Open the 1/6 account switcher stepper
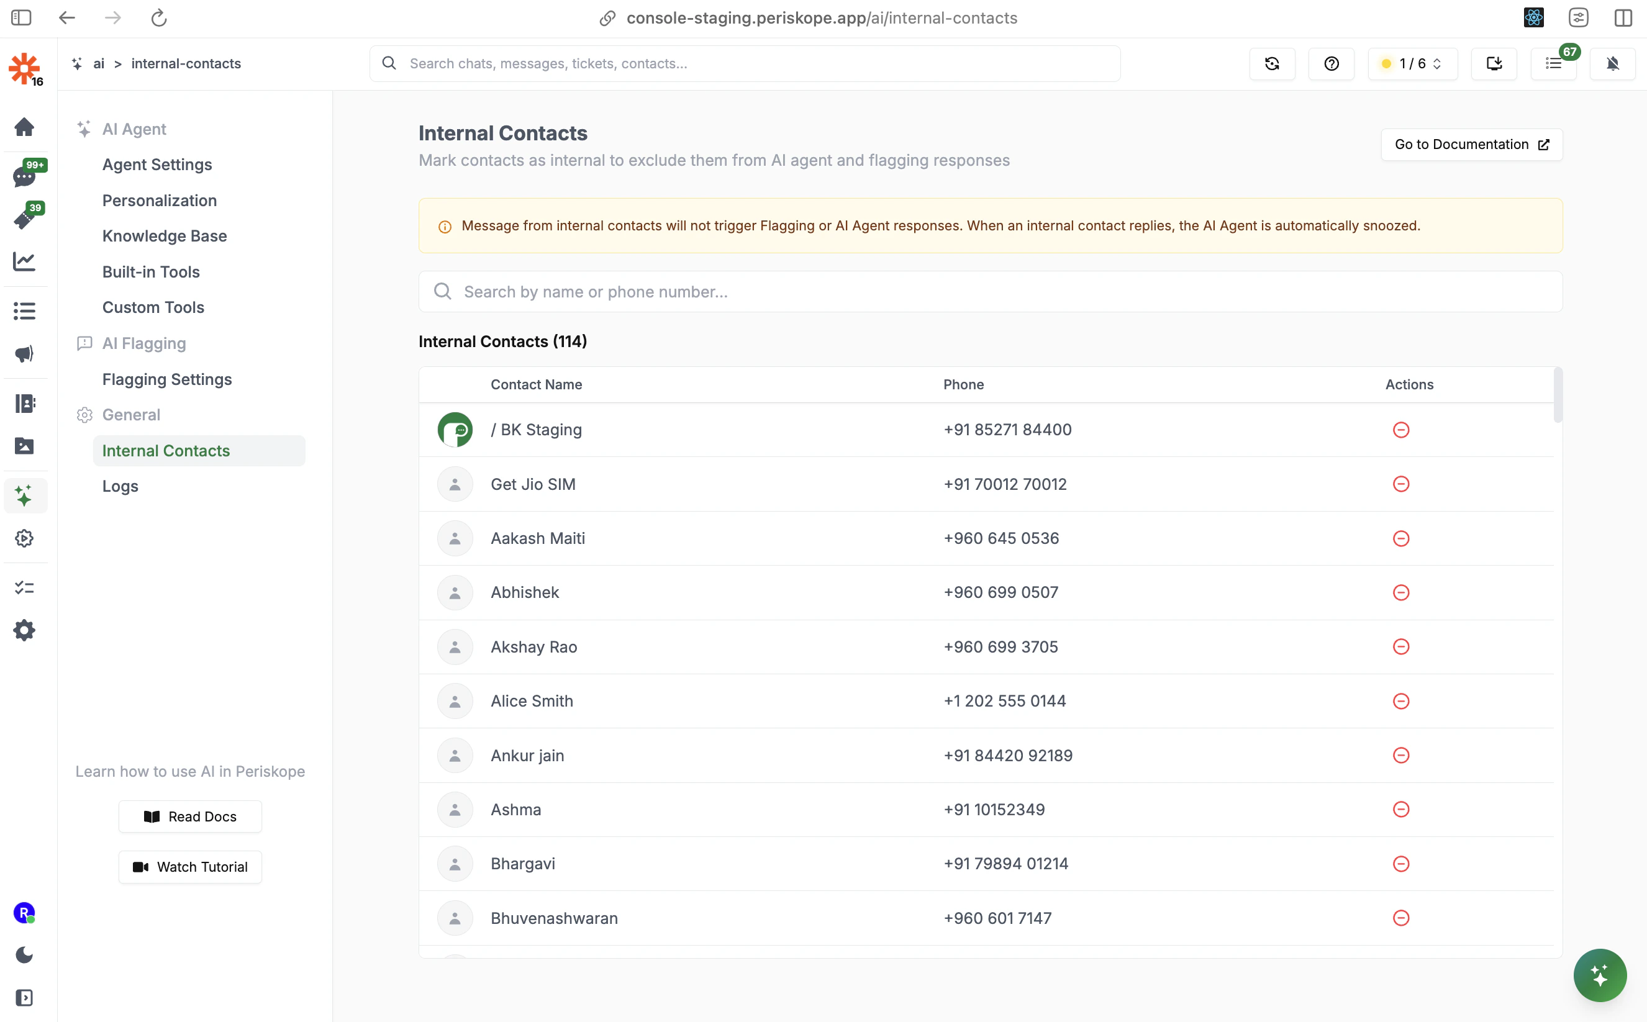 [1412, 63]
